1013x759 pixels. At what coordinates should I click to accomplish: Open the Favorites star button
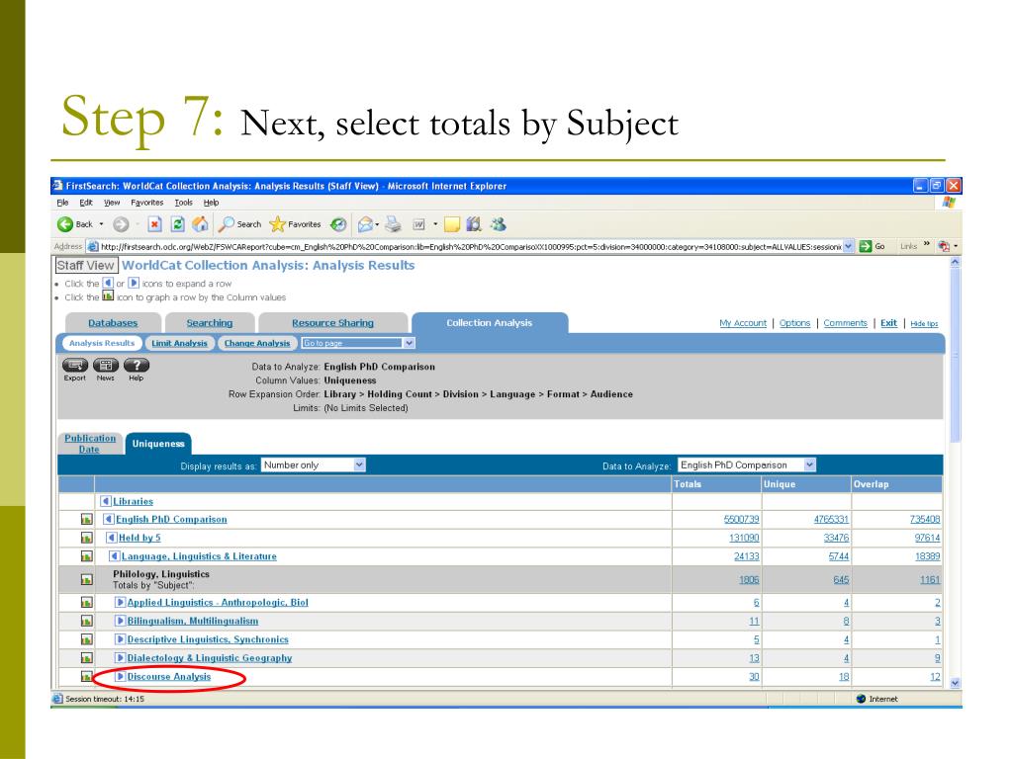(x=295, y=224)
